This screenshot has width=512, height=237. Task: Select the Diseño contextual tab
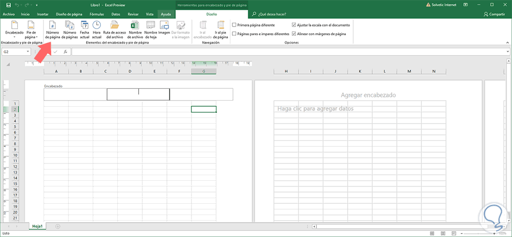[x=211, y=14]
